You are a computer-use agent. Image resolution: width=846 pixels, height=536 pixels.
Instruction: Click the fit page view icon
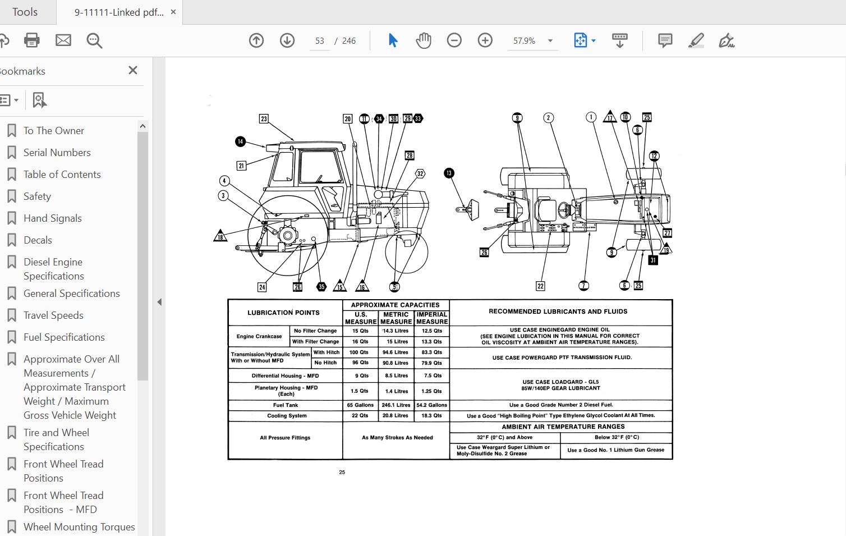(580, 40)
